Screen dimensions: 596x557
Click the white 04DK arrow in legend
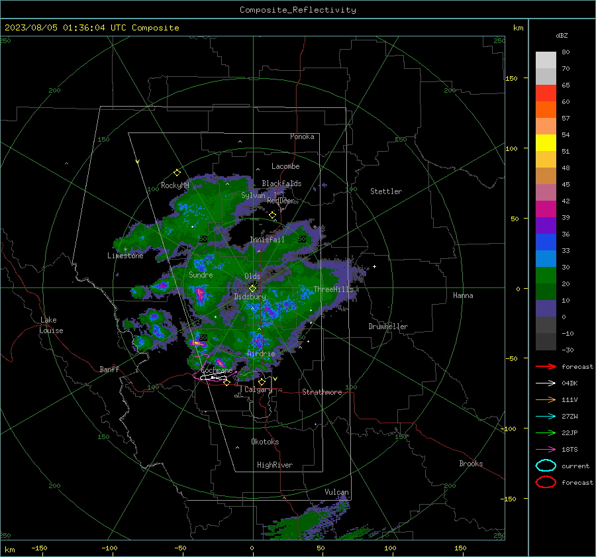546,383
